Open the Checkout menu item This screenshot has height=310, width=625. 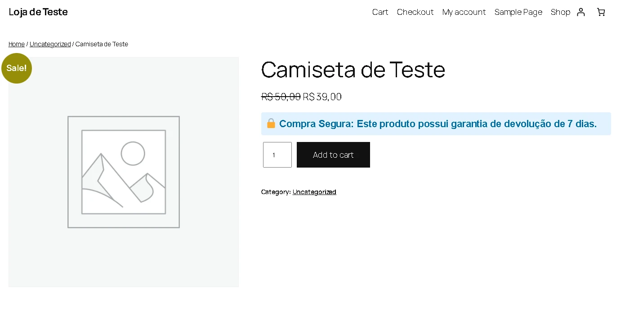pyautogui.click(x=415, y=12)
